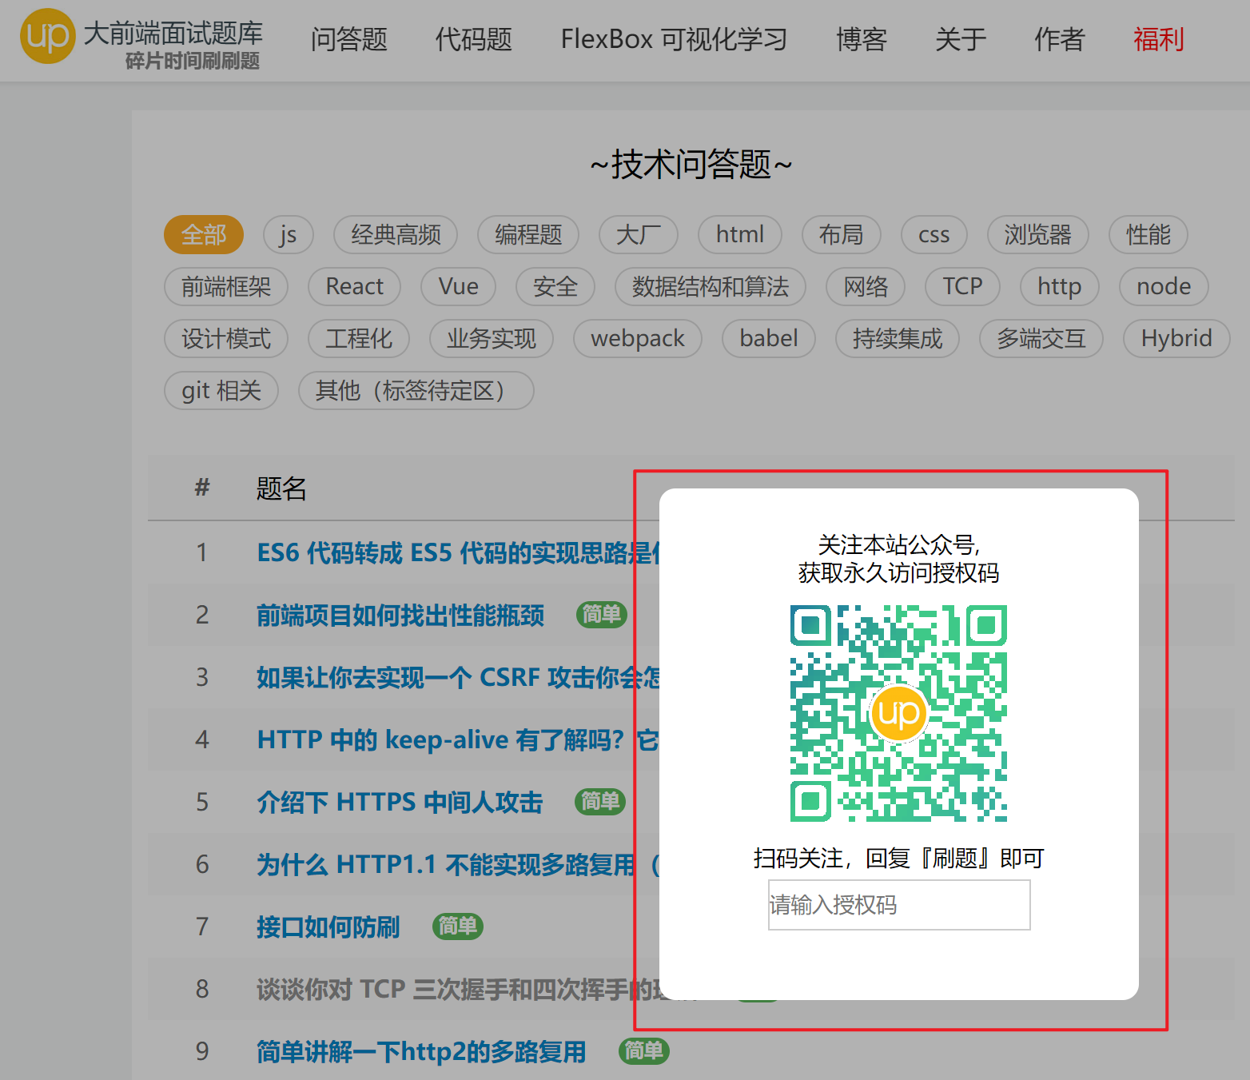1250x1080 pixels.
Task: Open 简单讲解一下http2的多路复用 question
Action: 421,1051
